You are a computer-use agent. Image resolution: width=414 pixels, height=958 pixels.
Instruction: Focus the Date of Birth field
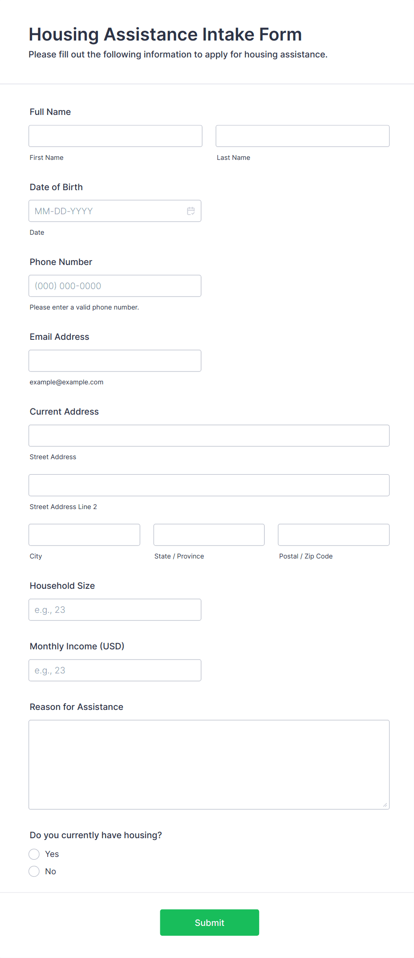(x=107, y=211)
